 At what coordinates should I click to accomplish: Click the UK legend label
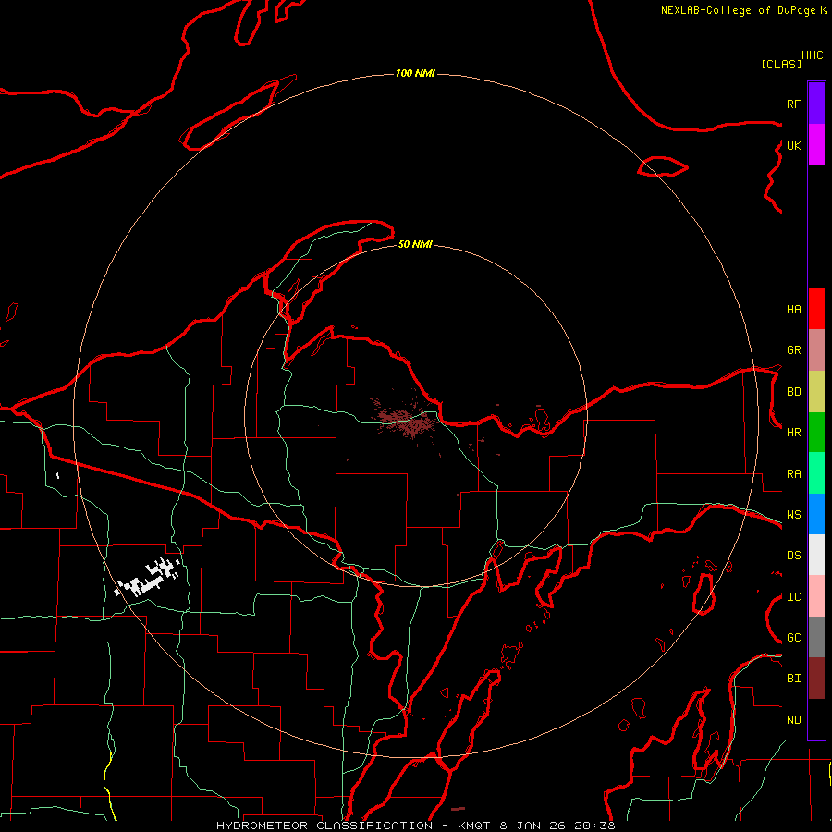(793, 145)
